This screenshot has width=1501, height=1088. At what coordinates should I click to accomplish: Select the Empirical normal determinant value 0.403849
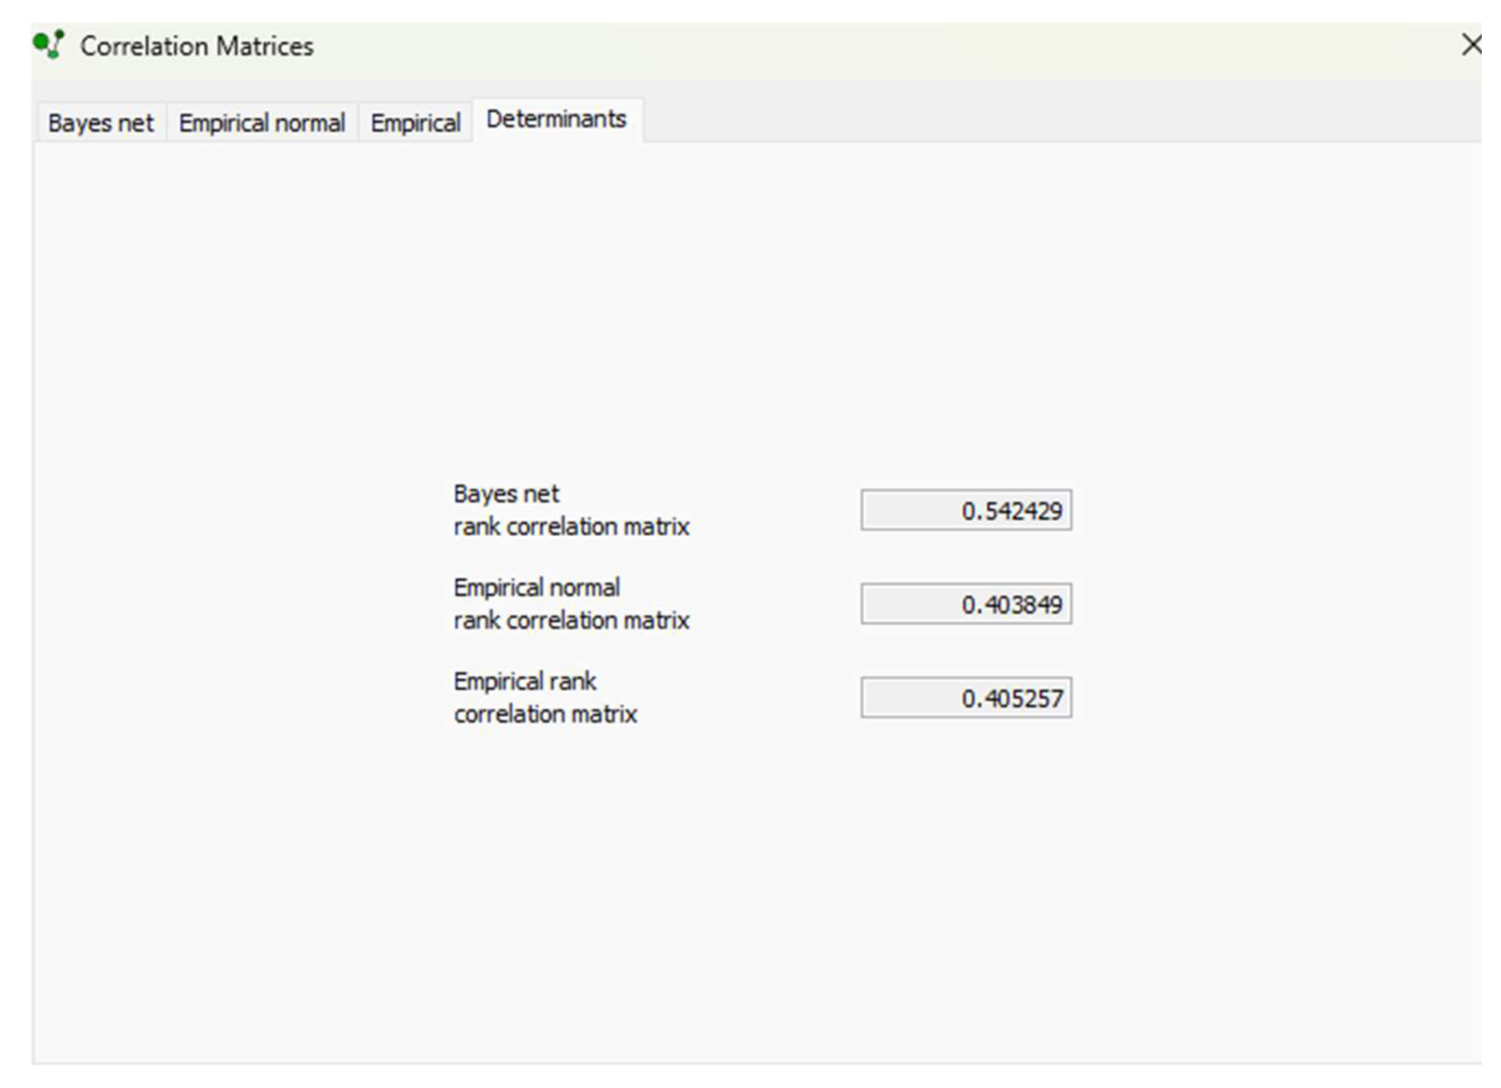click(965, 603)
